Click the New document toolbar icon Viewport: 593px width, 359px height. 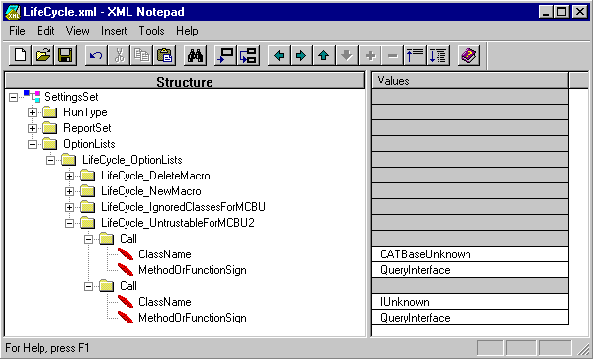[x=20, y=56]
